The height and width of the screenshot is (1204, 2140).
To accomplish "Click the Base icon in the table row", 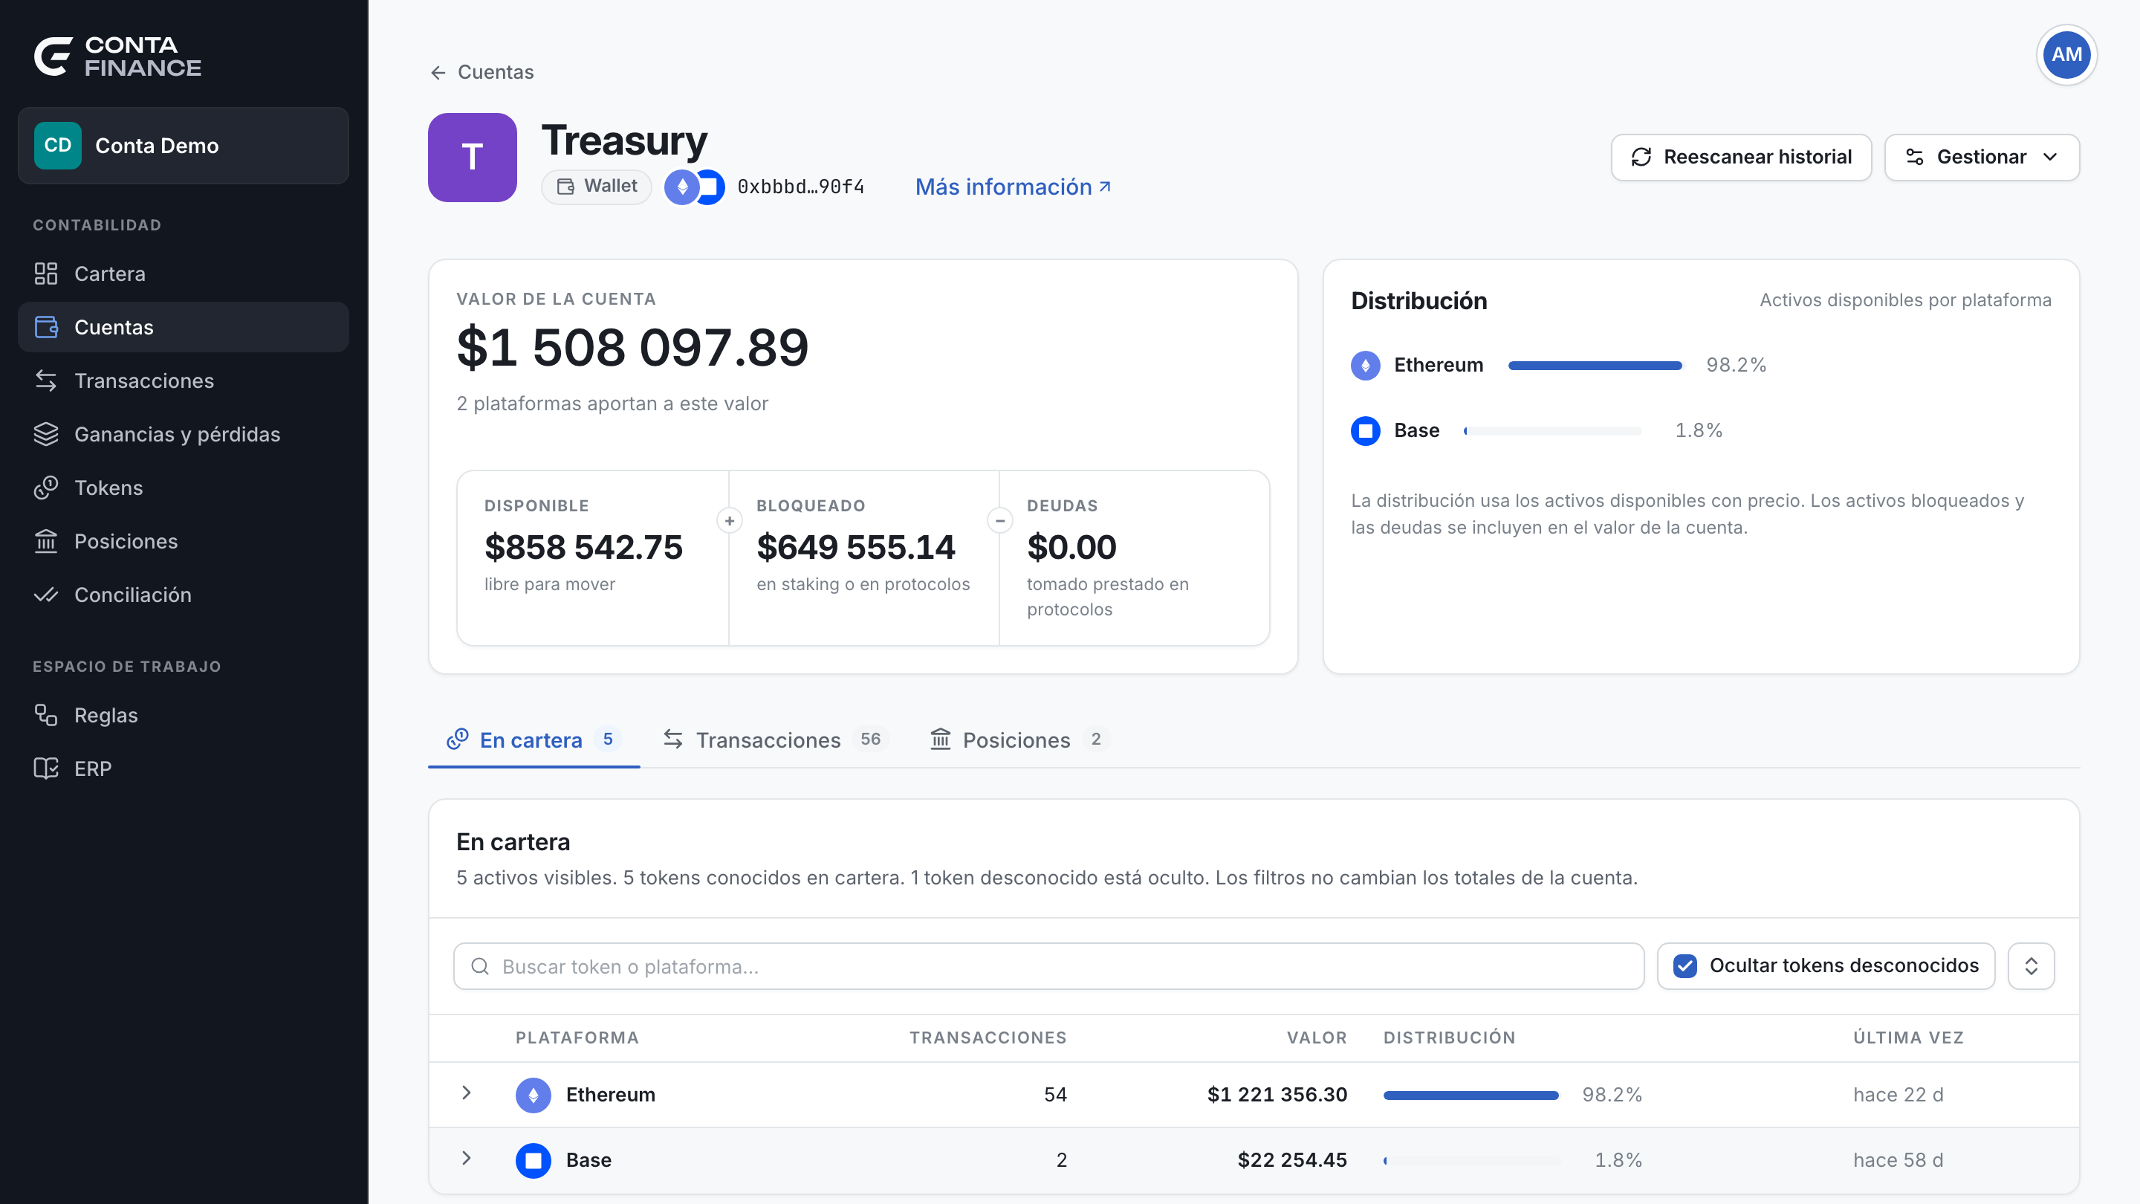I will [x=534, y=1160].
